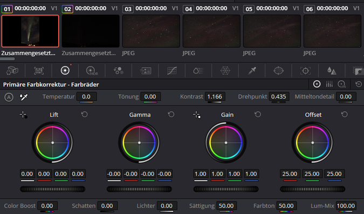The height and width of the screenshot is (214, 364).
Task: Click the Kontrast value field
Action: coord(215,96)
